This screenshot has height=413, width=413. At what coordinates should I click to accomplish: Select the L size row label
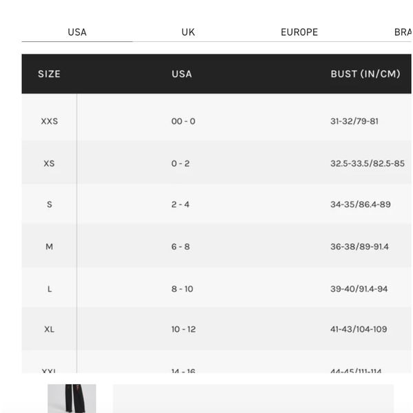[x=50, y=289]
